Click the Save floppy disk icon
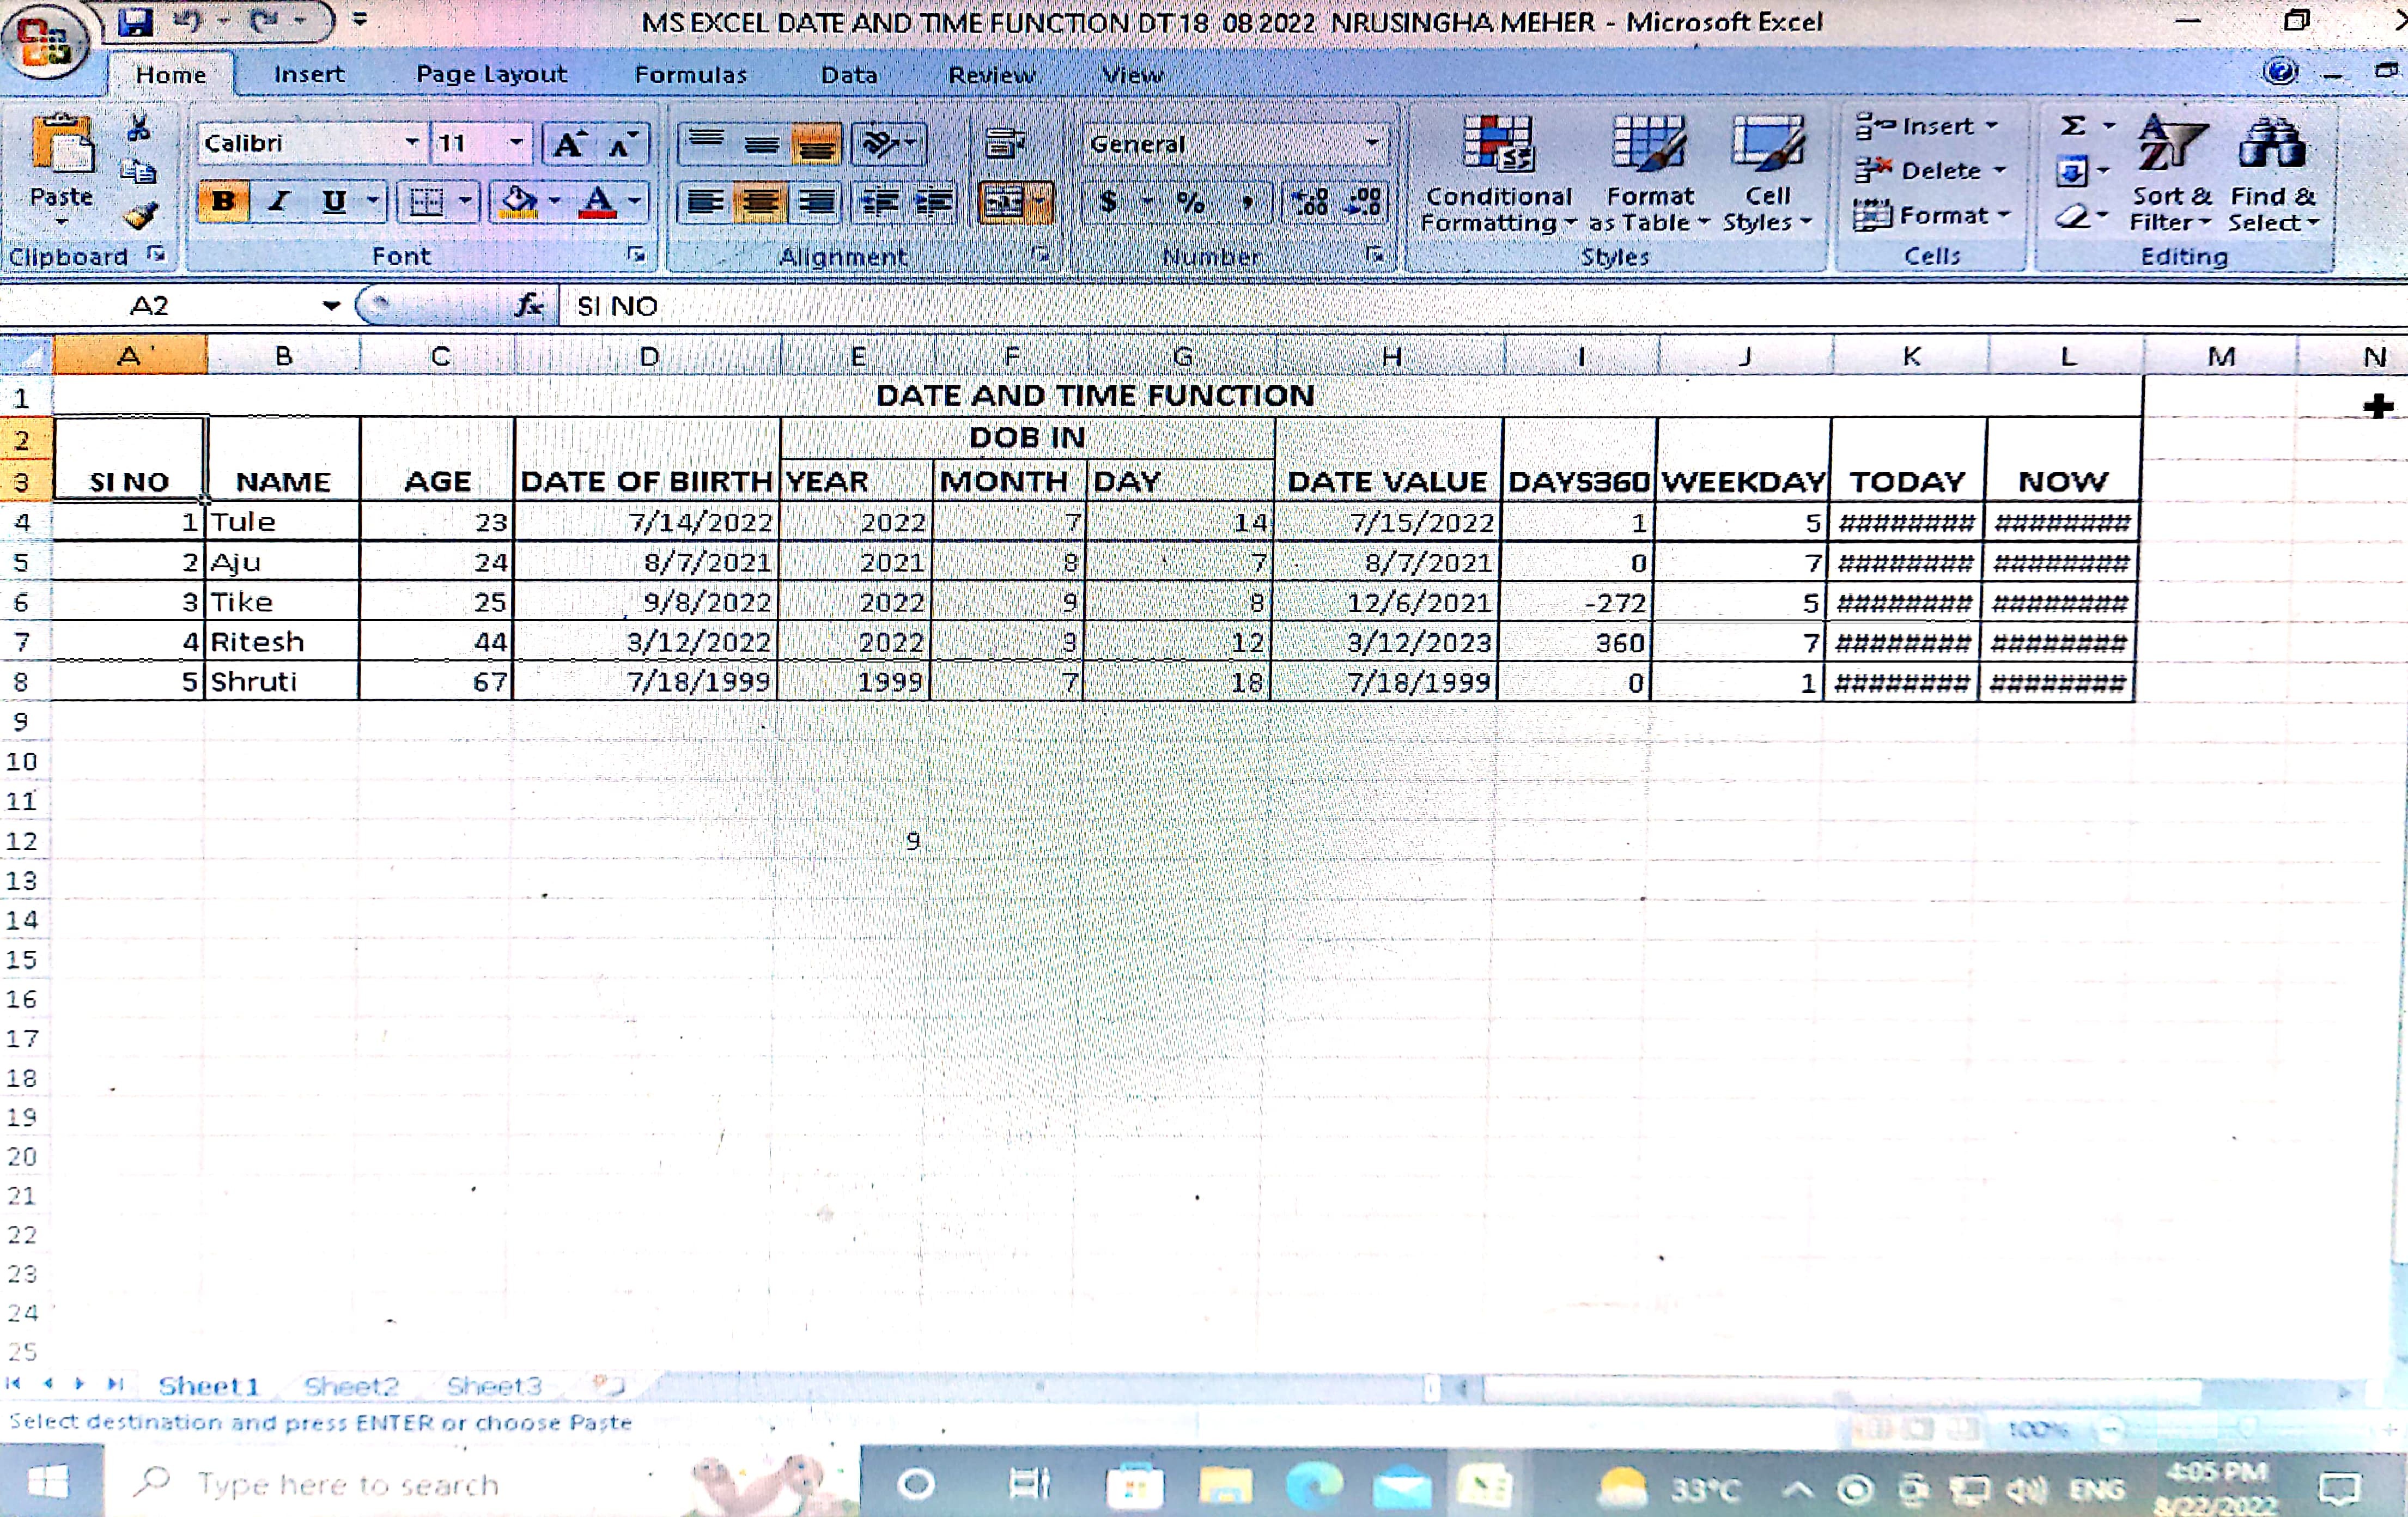The width and height of the screenshot is (2408, 1517). [135, 21]
